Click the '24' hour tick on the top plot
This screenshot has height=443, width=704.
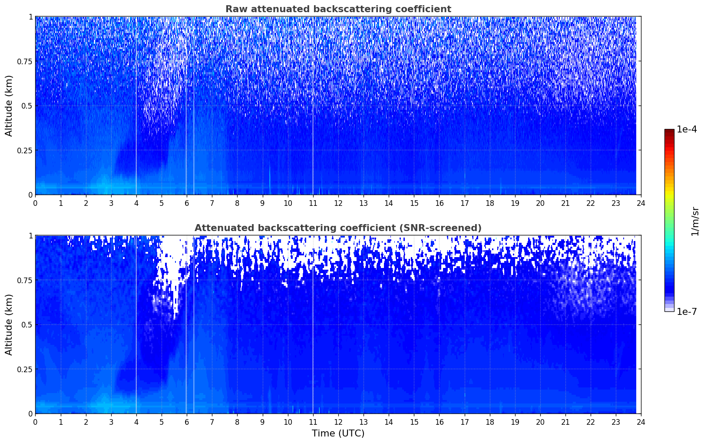pos(641,203)
